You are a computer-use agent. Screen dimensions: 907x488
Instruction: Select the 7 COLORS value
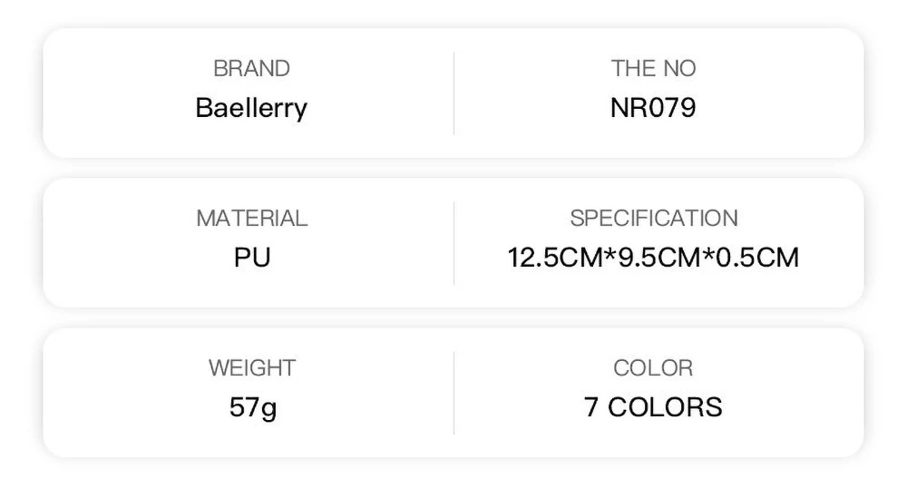click(x=653, y=406)
